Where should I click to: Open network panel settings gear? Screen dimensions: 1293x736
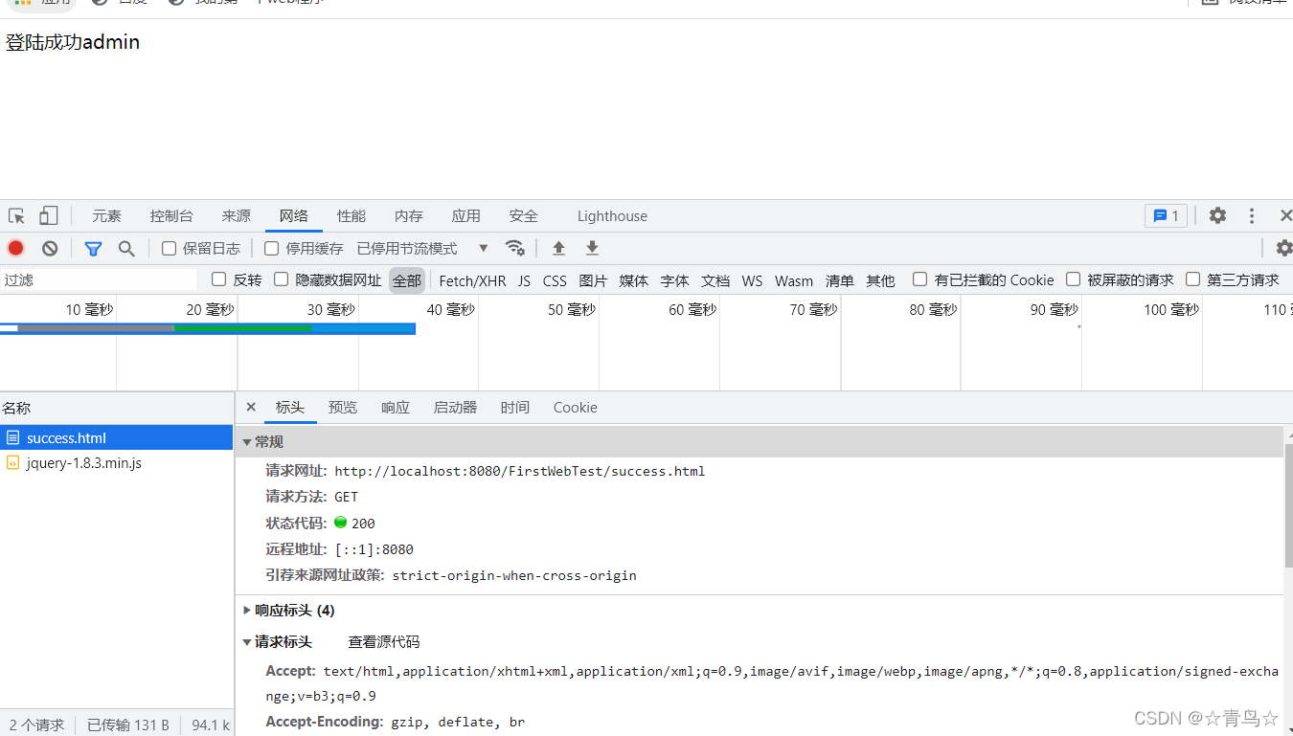point(1283,248)
